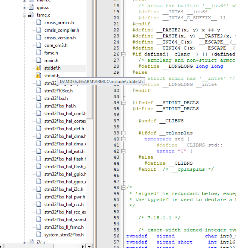Collapse code fold at line 39

(x=123, y=133)
